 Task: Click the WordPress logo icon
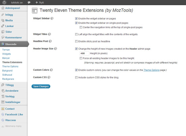point(4,2)
